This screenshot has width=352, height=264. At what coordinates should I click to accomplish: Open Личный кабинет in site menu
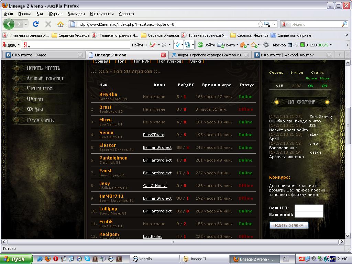45,78
